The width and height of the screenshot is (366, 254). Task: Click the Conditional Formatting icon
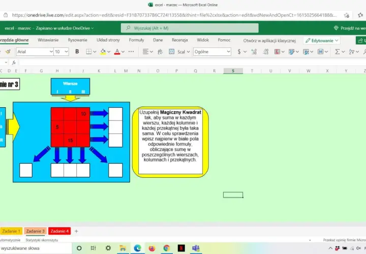click(277, 51)
